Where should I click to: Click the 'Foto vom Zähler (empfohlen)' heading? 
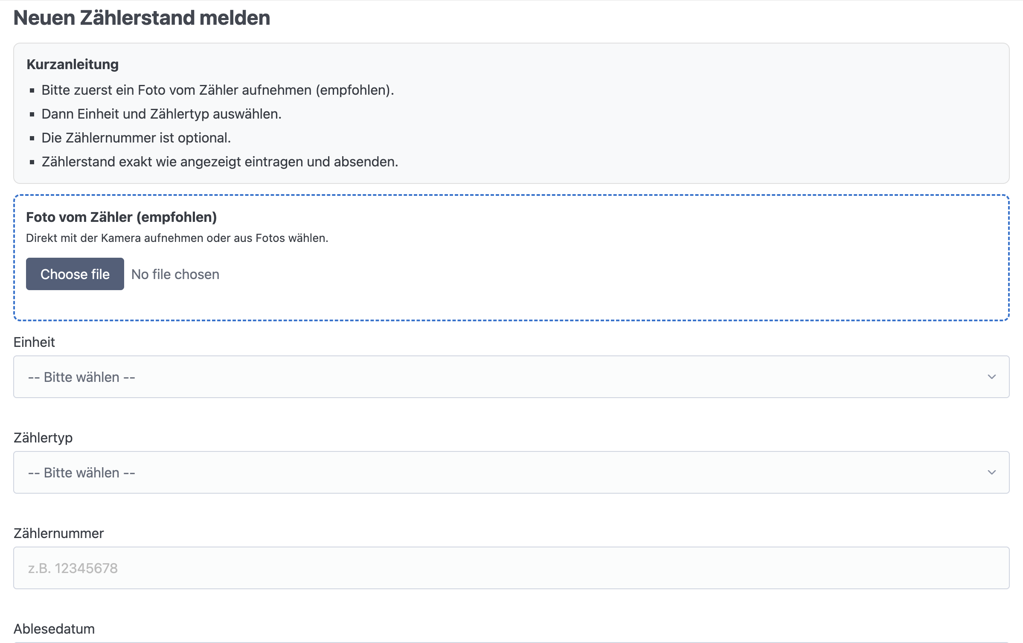[x=122, y=217]
